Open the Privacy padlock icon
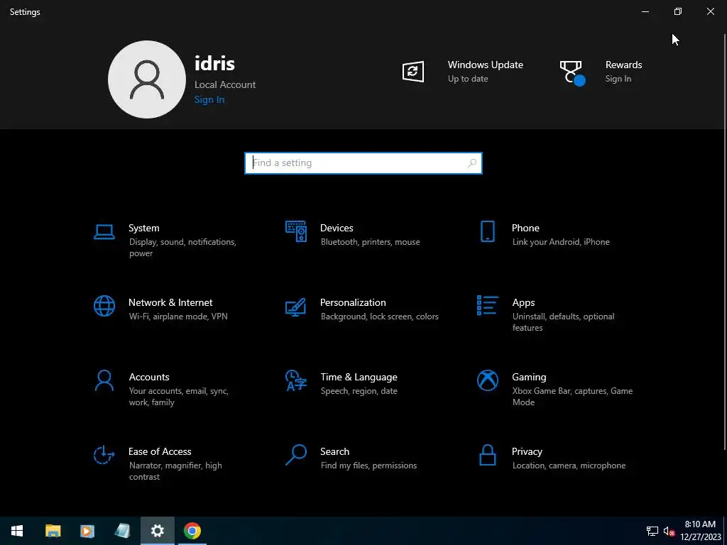This screenshot has width=727, height=545. (x=487, y=455)
